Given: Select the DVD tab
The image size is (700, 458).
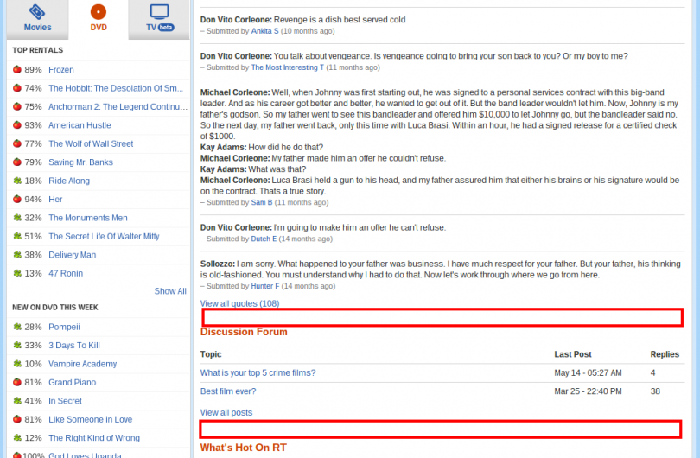Looking at the screenshot, I should point(99,20).
